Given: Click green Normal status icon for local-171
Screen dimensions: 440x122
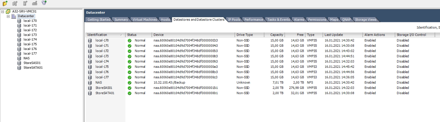Looking at the screenshot, I should (x=129, y=46).
